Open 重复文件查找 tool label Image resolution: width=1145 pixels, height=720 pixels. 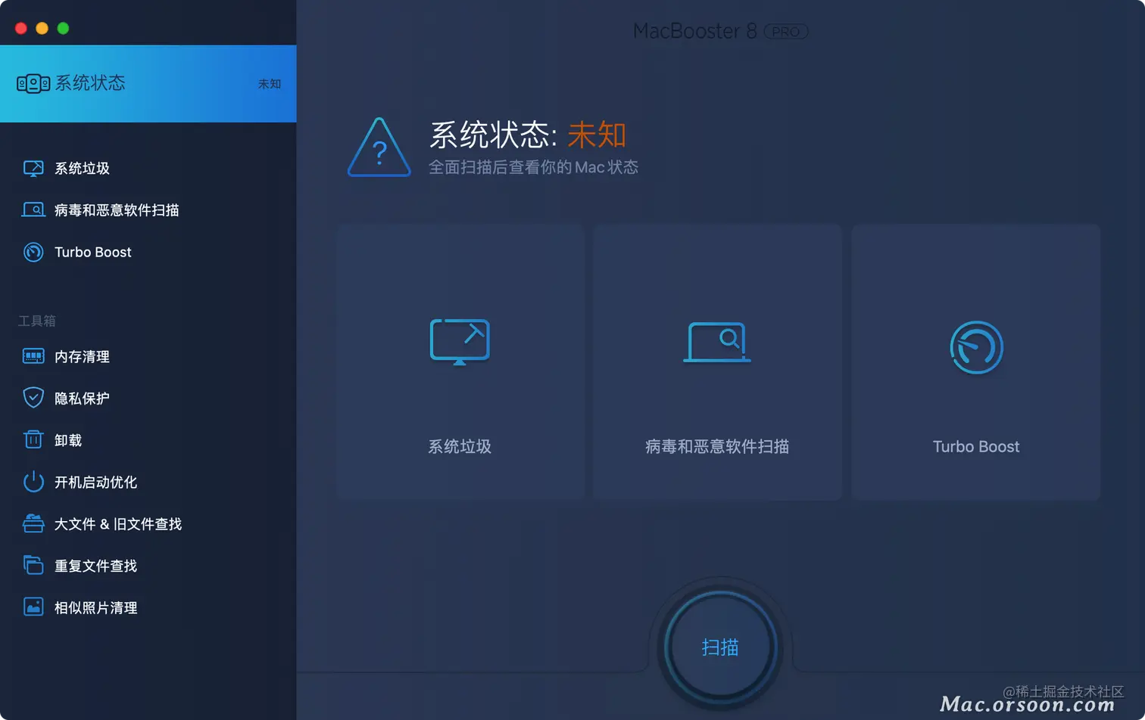click(96, 566)
